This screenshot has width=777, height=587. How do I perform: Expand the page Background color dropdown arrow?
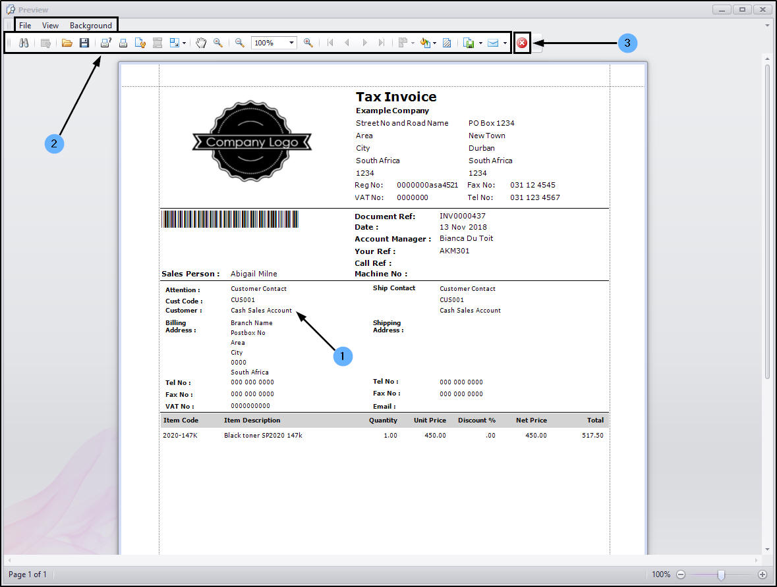(435, 43)
